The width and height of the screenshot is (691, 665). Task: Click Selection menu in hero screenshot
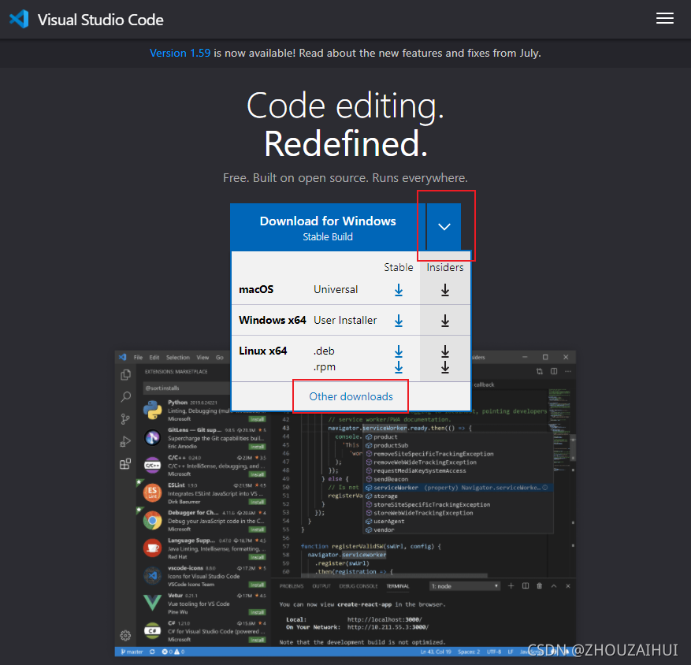tap(178, 358)
